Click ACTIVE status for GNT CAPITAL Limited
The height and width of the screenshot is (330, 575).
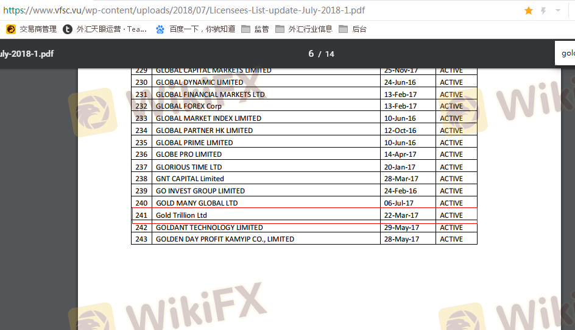pos(451,179)
